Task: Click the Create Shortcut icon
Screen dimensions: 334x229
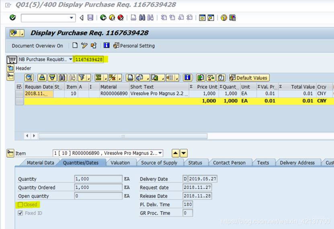Action: [211, 18]
